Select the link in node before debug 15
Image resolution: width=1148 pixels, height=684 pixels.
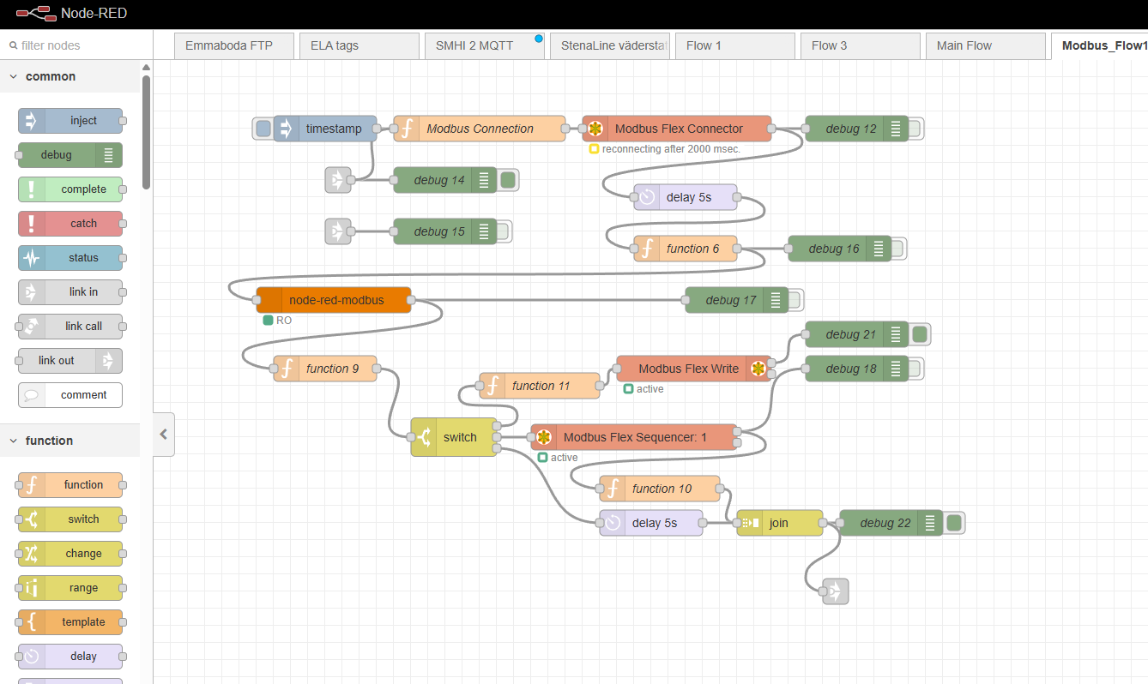tap(338, 231)
